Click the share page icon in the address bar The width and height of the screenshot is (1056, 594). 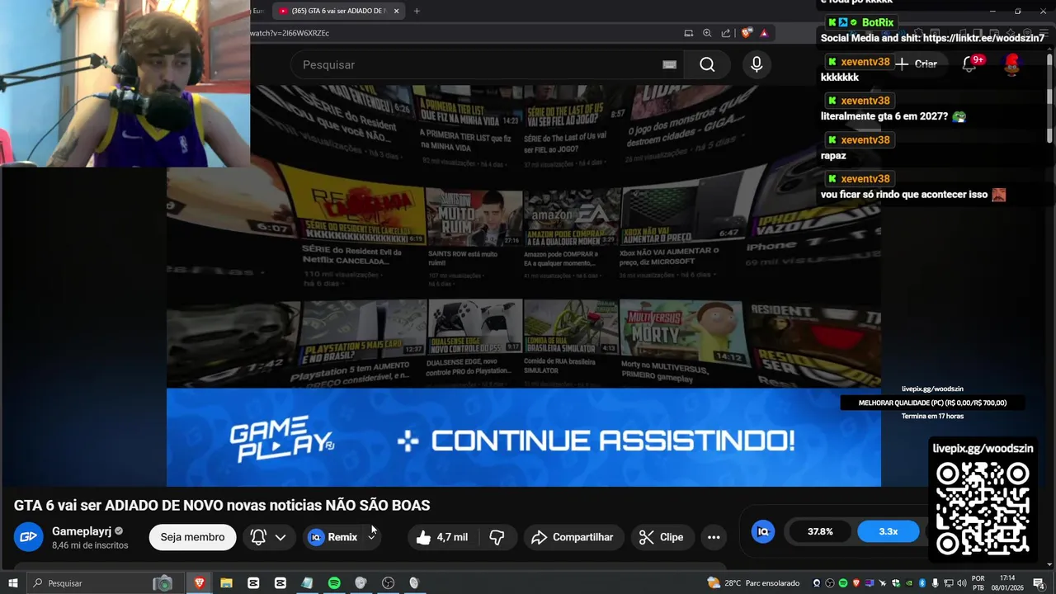[x=726, y=33]
